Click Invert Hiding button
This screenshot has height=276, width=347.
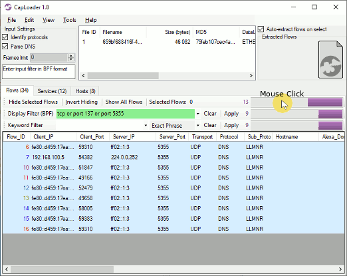(x=81, y=102)
